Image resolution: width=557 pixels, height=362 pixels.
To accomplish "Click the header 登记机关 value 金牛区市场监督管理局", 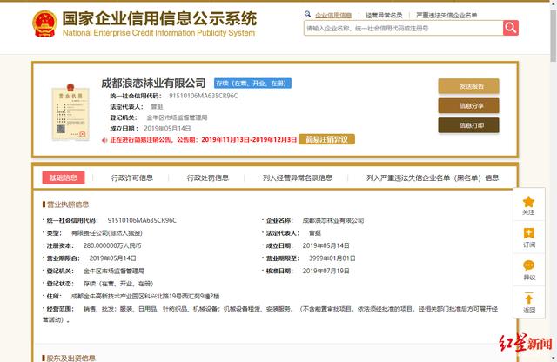I will (x=177, y=117).
